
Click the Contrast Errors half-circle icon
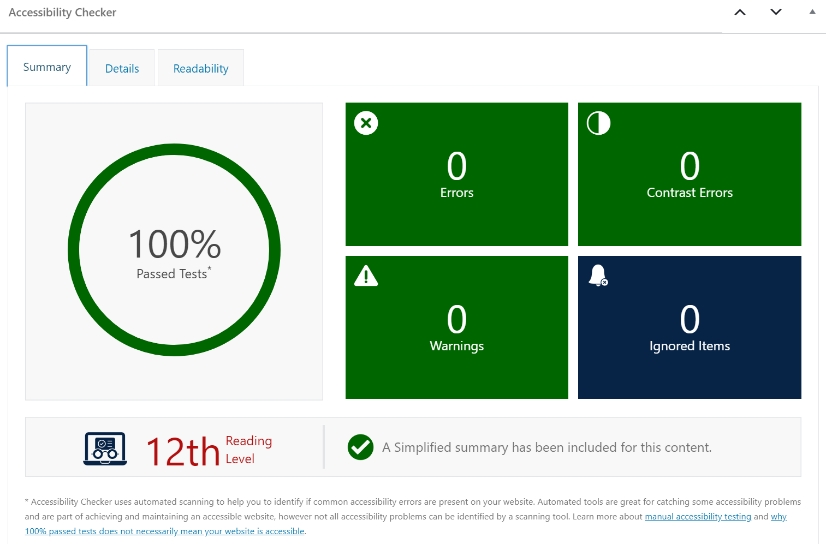click(x=598, y=123)
